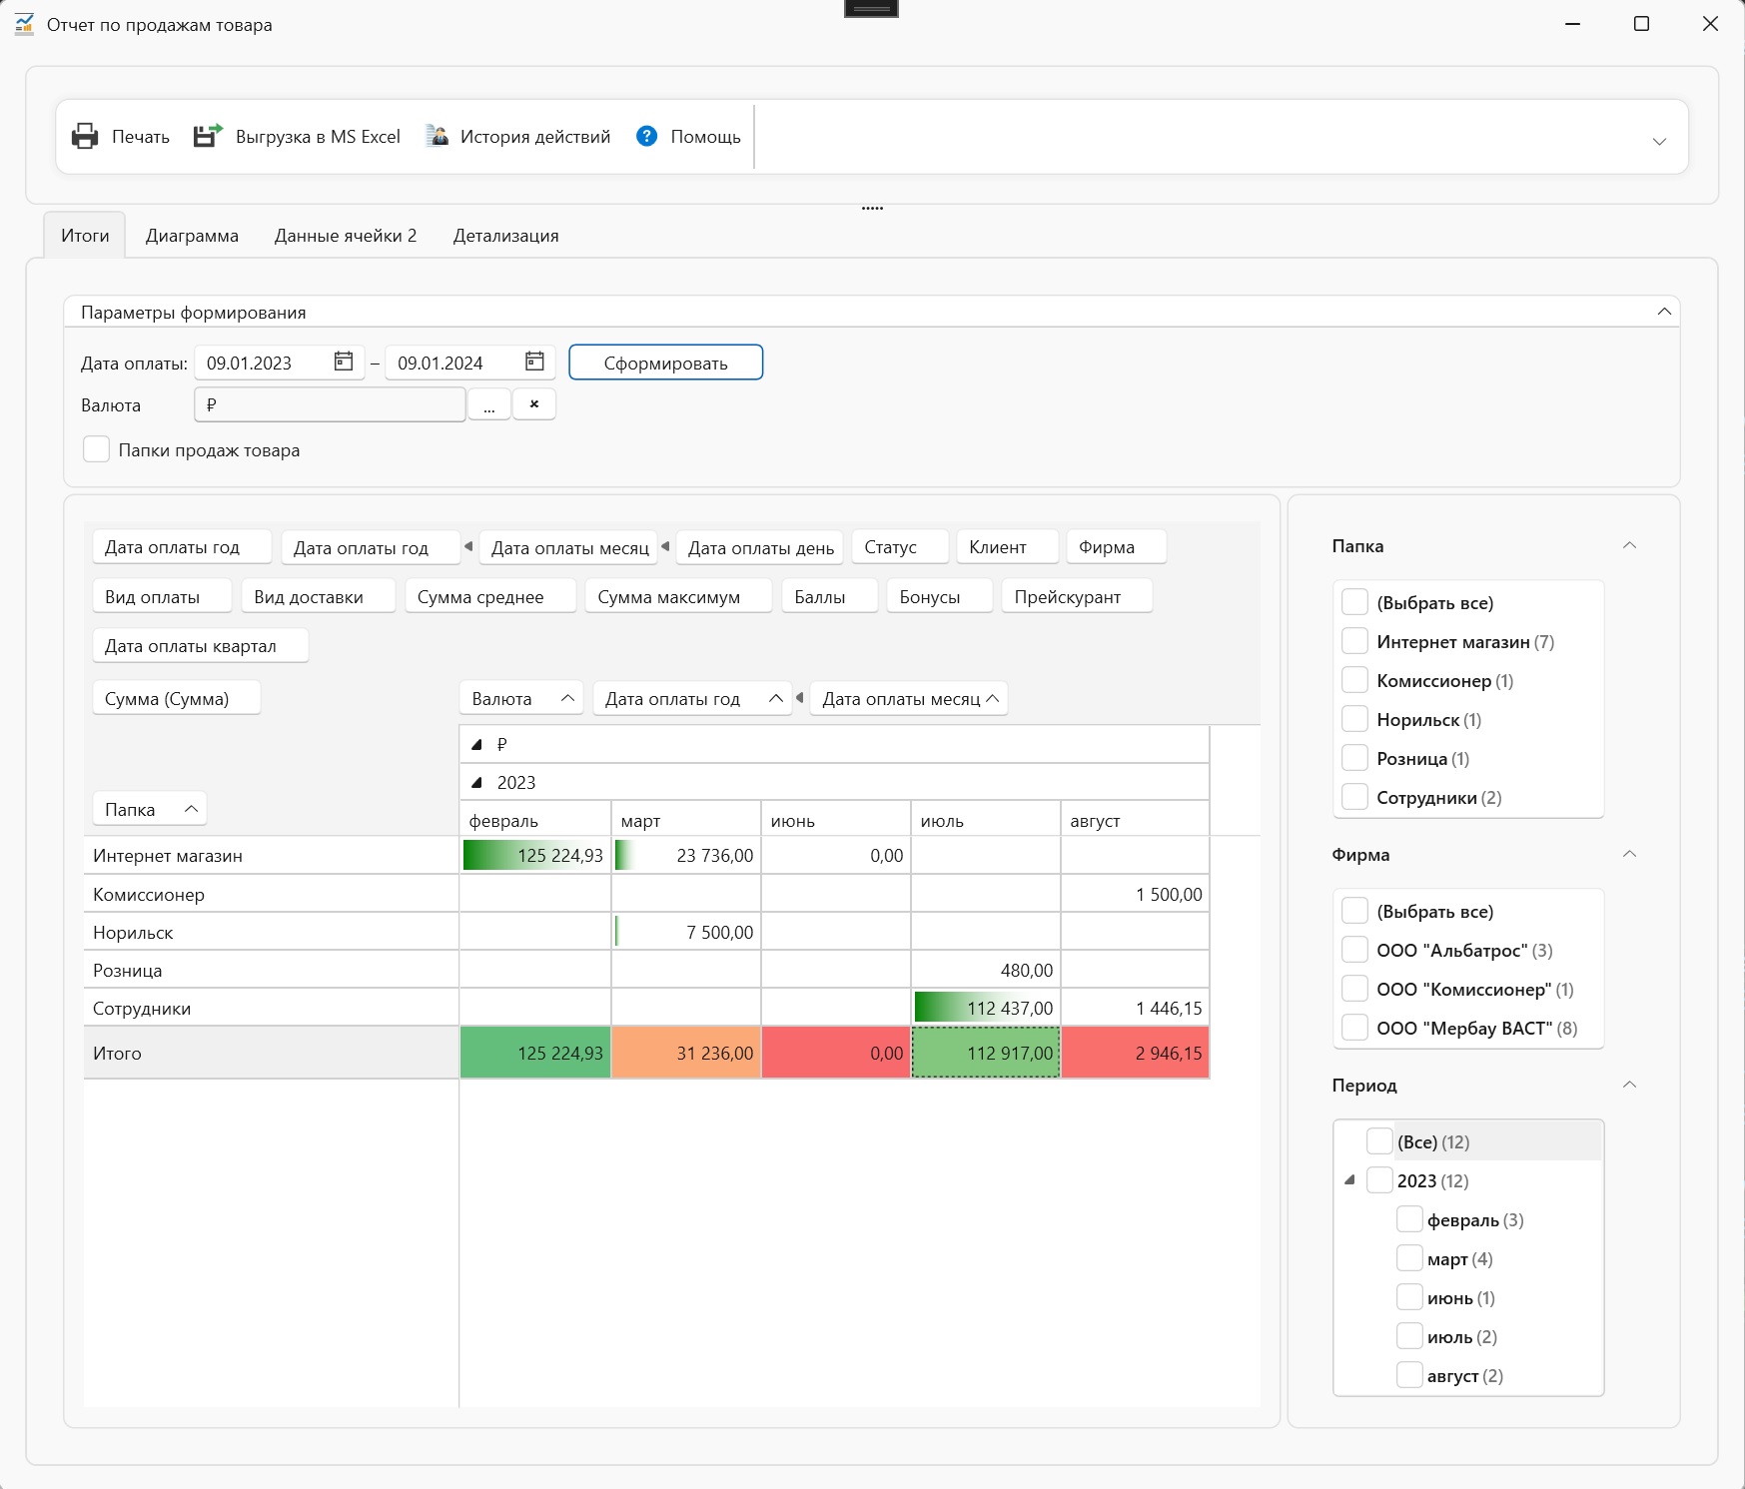
Task: Check Комиссионер (1) folder filter
Action: tap(1354, 680)
